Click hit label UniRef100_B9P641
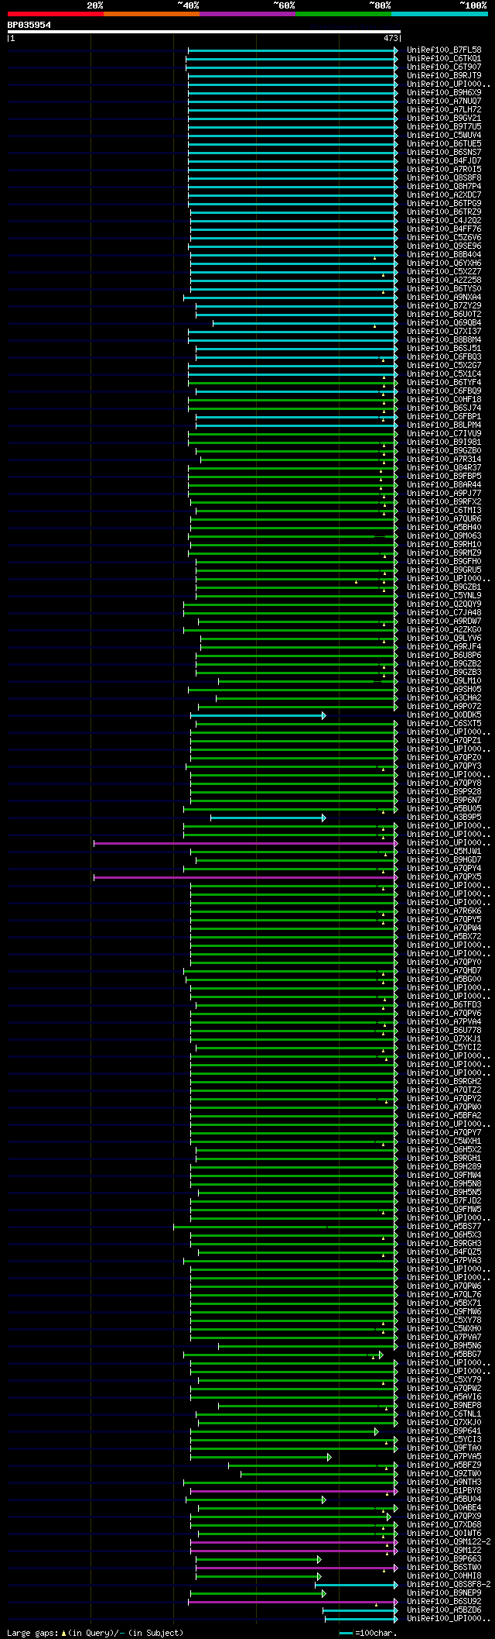Screen dimensions: 495x1639 tap(444, 1431)
